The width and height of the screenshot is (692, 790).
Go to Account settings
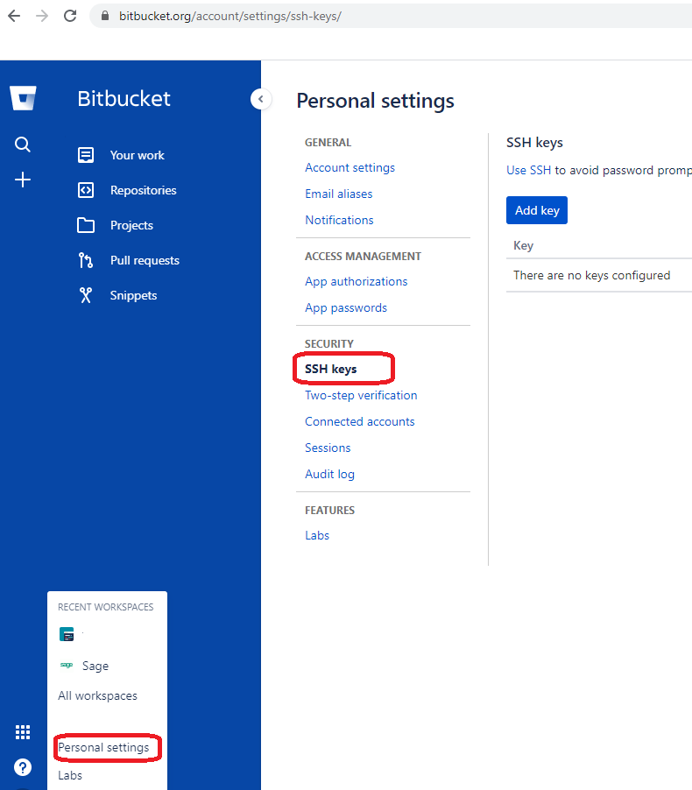350,168
